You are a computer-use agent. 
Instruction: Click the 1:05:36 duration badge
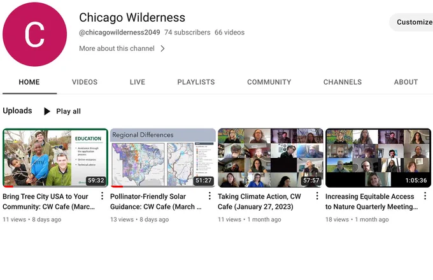click(x=416, y=181)
